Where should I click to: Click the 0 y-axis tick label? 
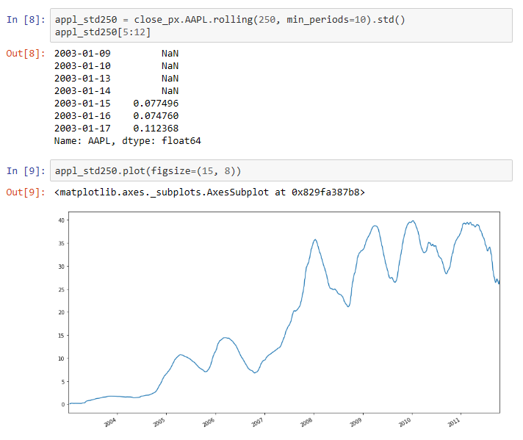tap(63, 404)
